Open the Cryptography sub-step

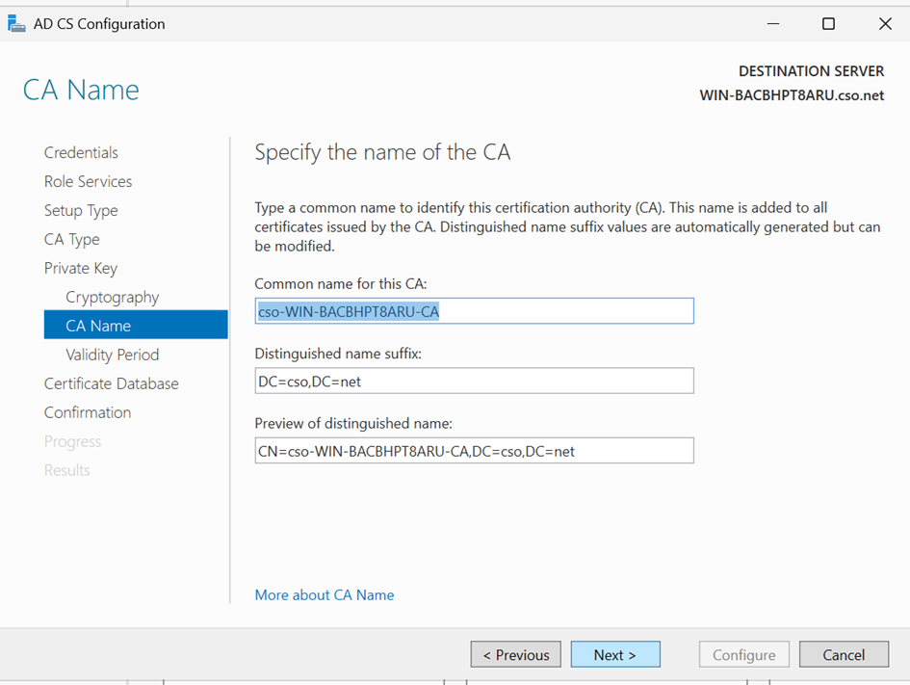point(112,297)
